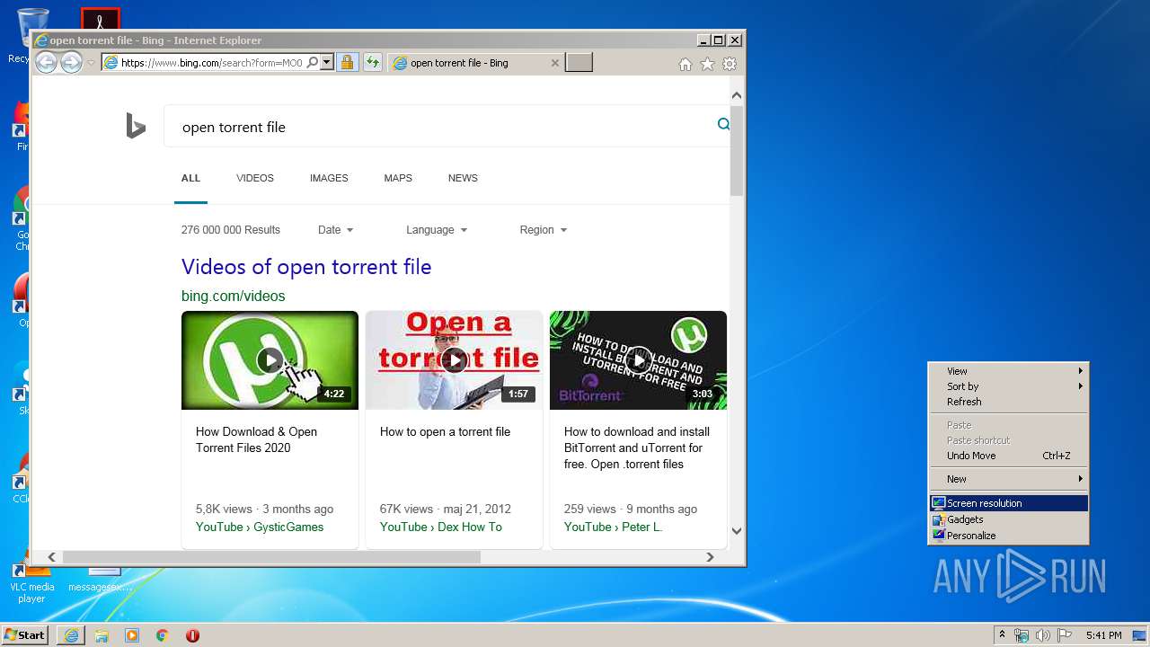The height and width of the screenshot is (647, 1150).
Task: Click the refresh page icon
Action: 372,63
